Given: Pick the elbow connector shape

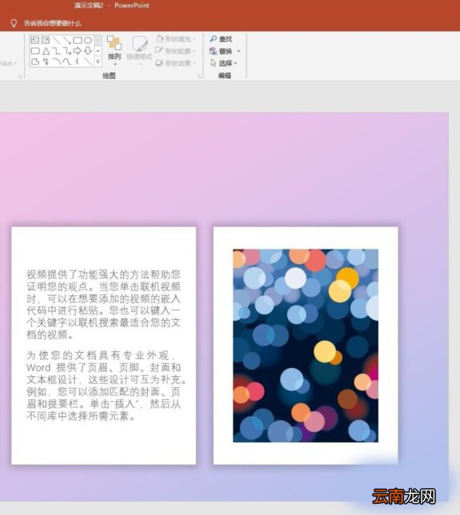Looking at the screenshot, I should pos(57,51).
